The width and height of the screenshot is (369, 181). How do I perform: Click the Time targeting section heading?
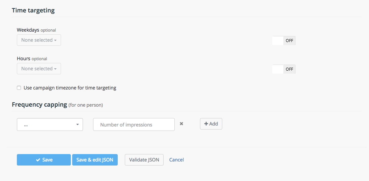tap(33, 10)
